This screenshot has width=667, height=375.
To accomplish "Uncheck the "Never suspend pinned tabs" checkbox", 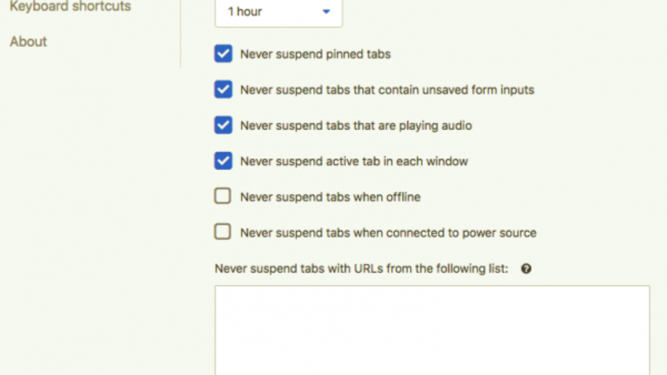I will [x=223, y=54].
